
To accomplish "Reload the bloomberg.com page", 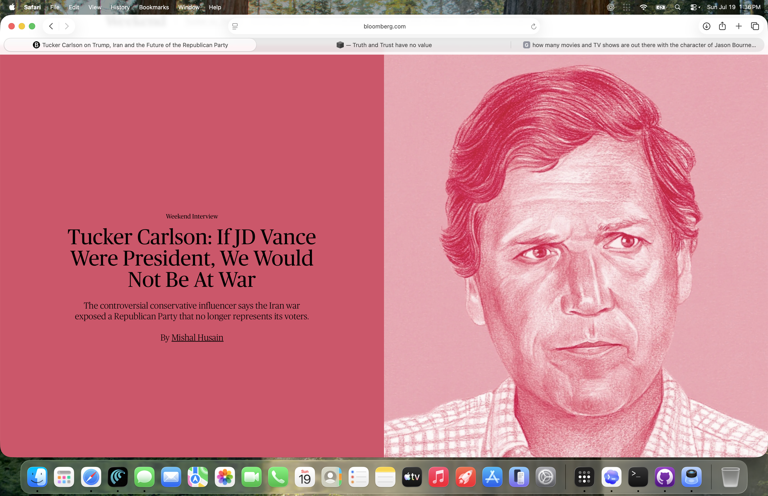I will (x=533, y=26).
